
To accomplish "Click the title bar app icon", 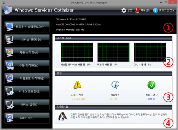I will [x=3, y=3].
